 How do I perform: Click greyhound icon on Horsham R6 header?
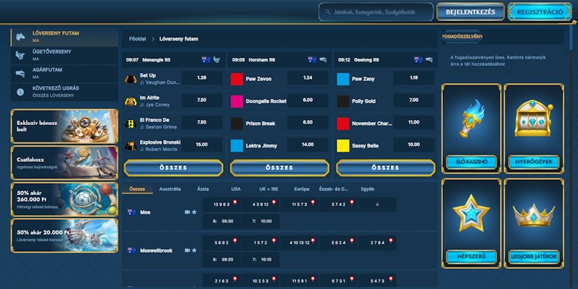[323, 60]
